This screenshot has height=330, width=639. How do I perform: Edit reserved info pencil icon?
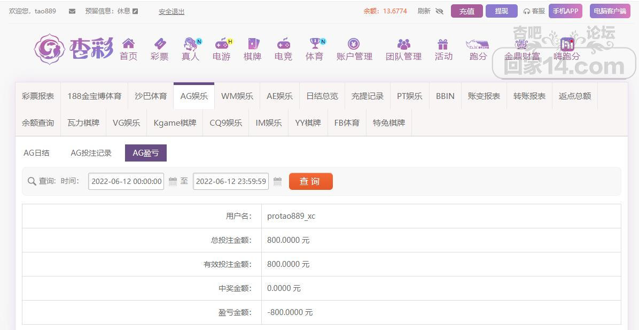tap(135, 11)
